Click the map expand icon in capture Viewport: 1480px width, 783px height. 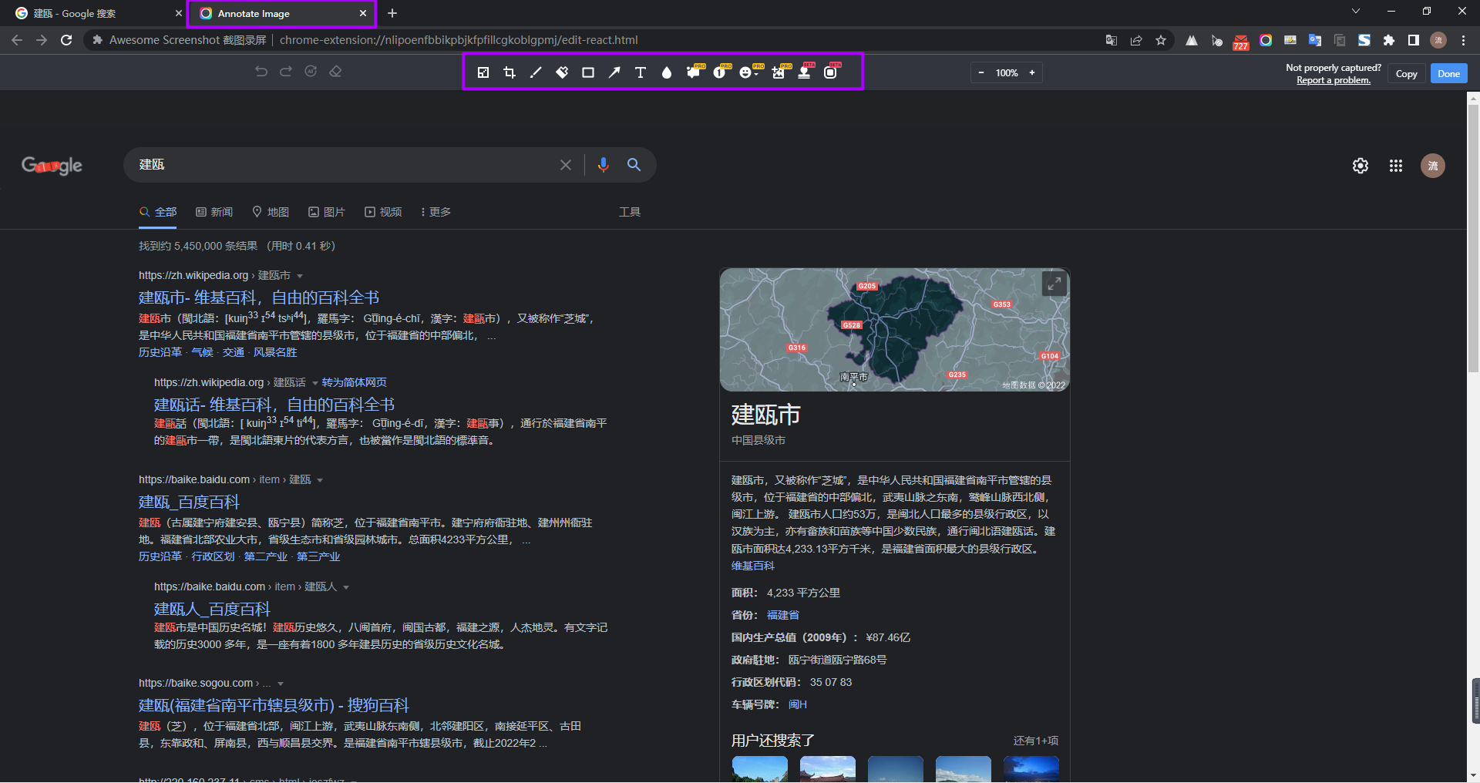point(1054,284)
